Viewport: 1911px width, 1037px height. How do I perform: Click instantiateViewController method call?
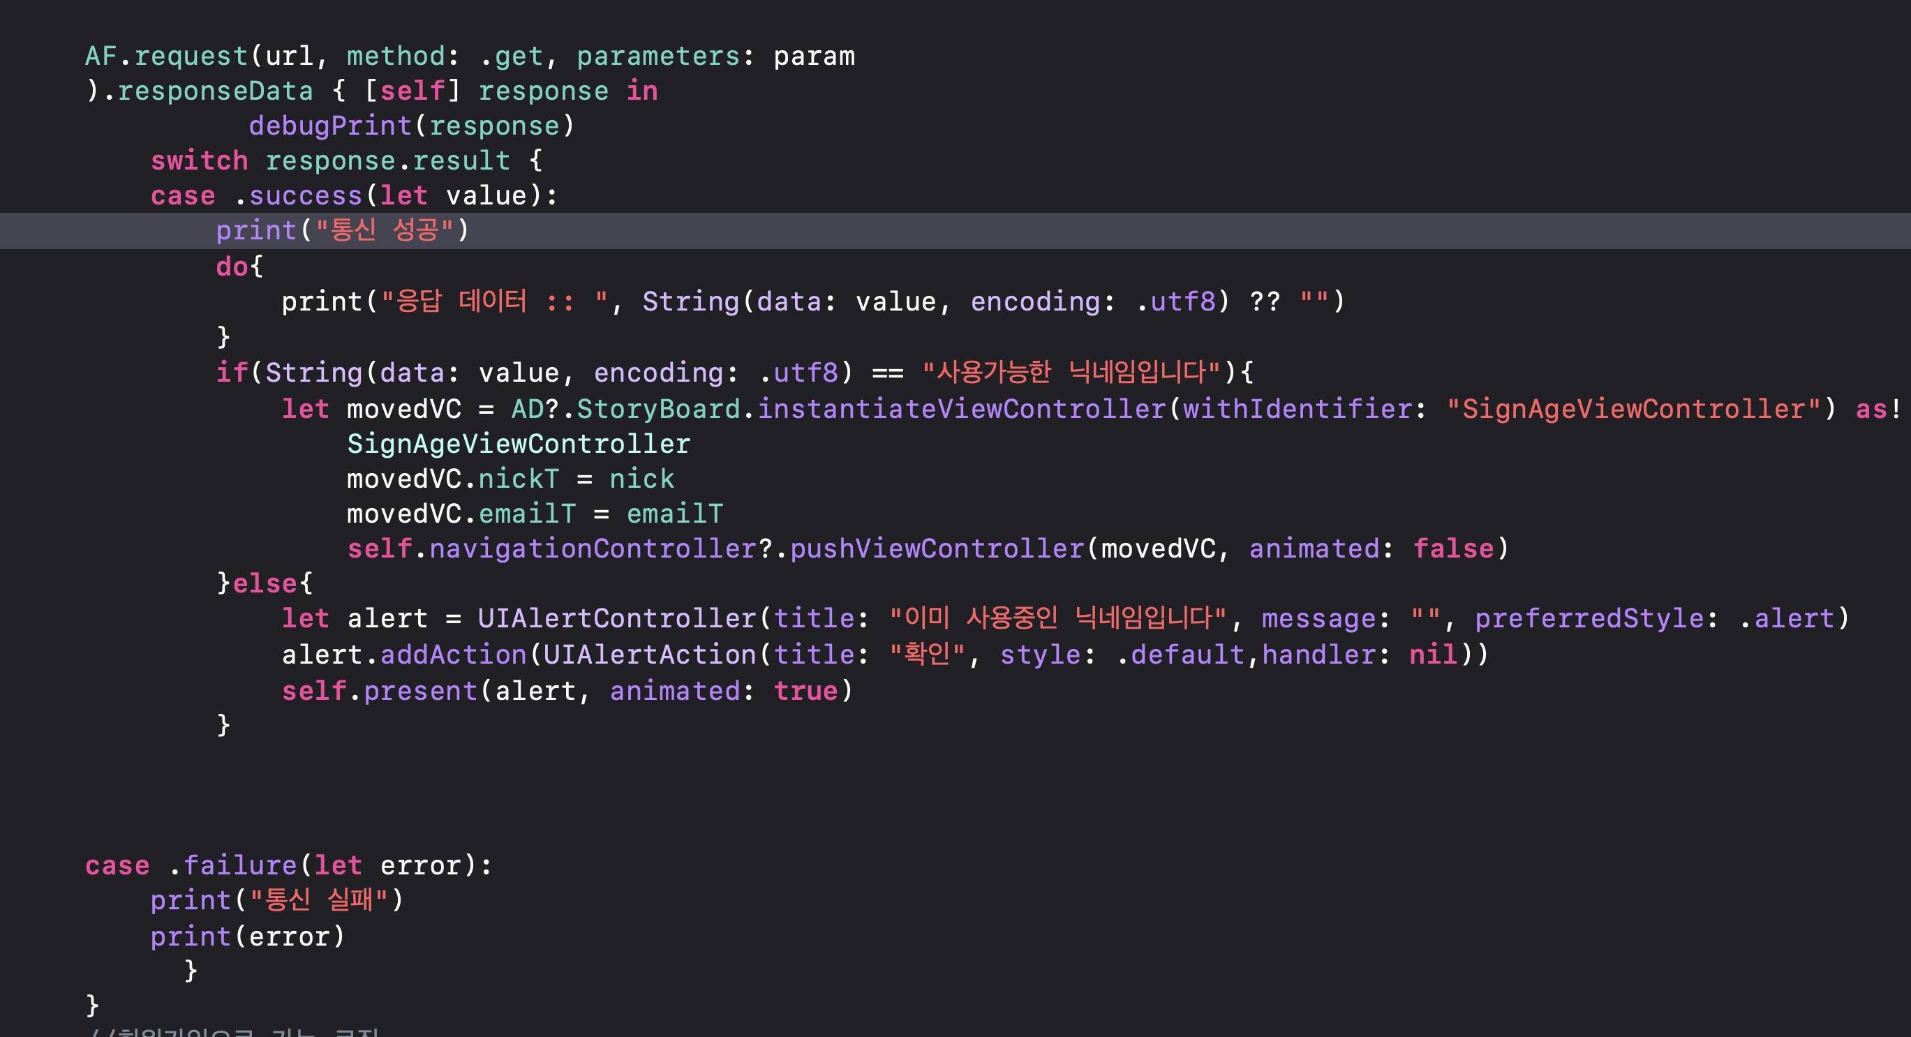coord(962,409)
